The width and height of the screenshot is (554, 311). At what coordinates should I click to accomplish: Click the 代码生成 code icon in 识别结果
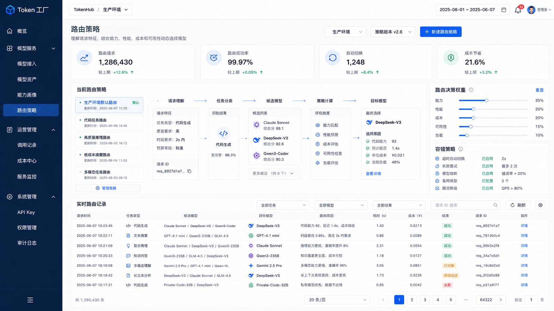(x=224, y=134)
